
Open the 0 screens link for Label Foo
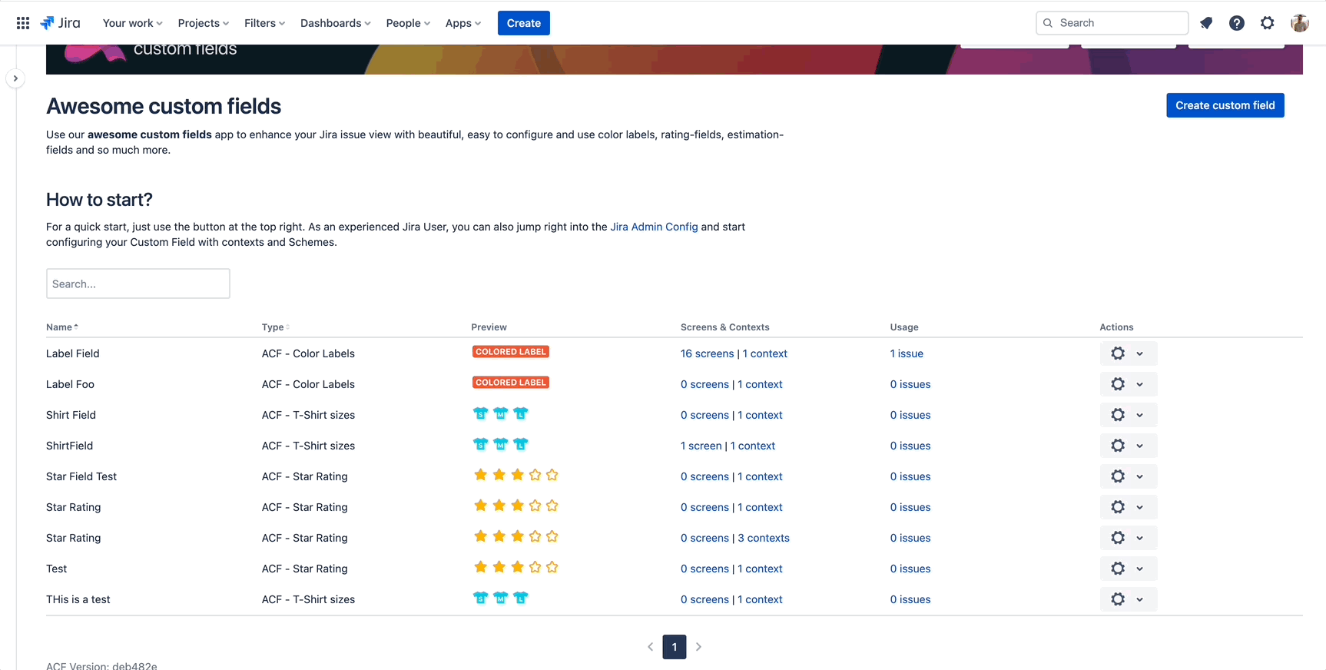point(704,384)
